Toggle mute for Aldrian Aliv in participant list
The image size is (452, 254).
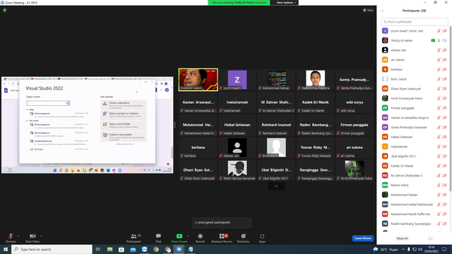(x=439, y=50)
